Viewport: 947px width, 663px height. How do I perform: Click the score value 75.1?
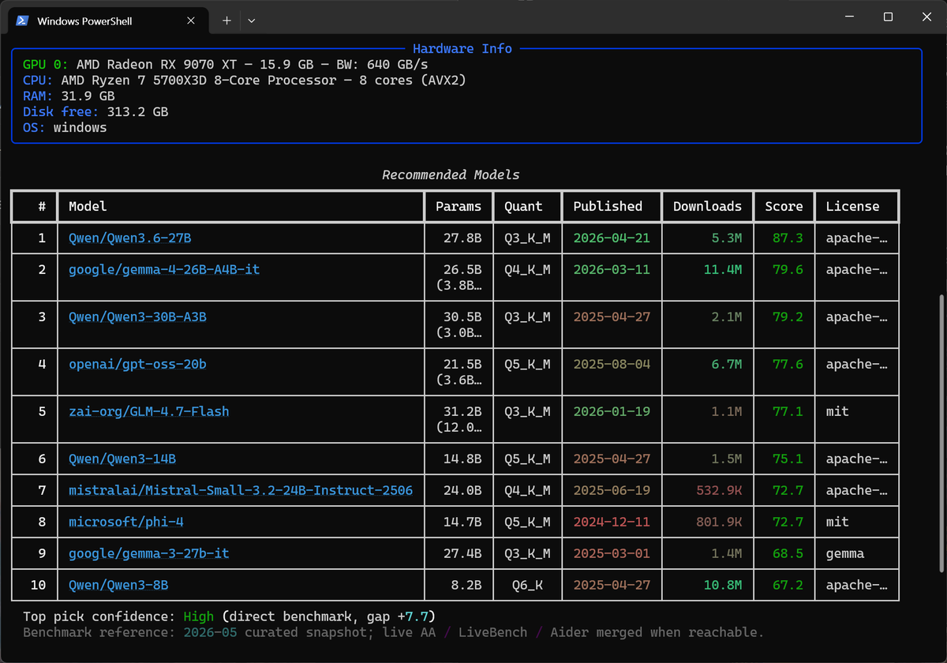(x=788, y=459)
